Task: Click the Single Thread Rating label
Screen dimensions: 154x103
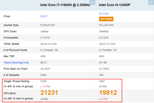Action: click(16, 81)
